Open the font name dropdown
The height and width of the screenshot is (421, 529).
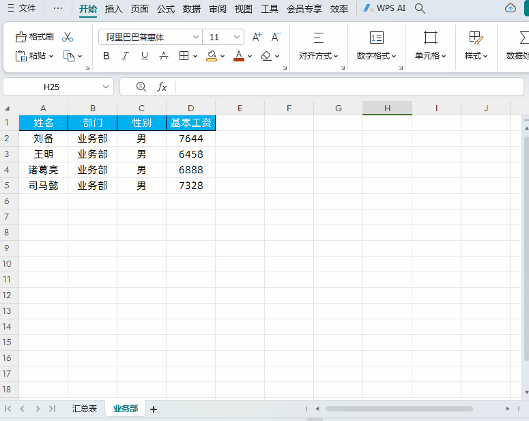click(x=195, y=37)
